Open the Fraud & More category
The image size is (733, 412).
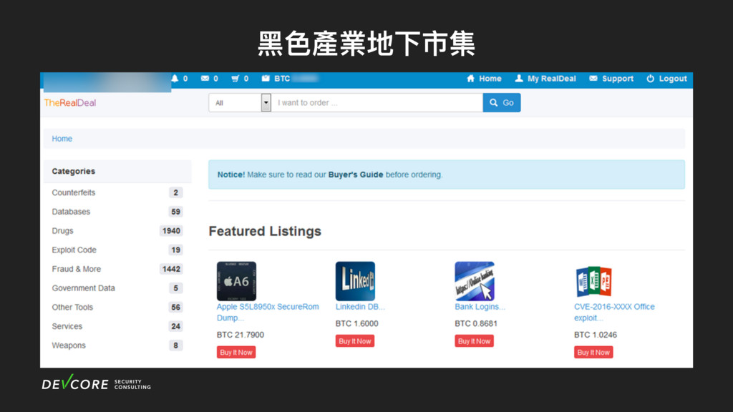coord(76,269)
